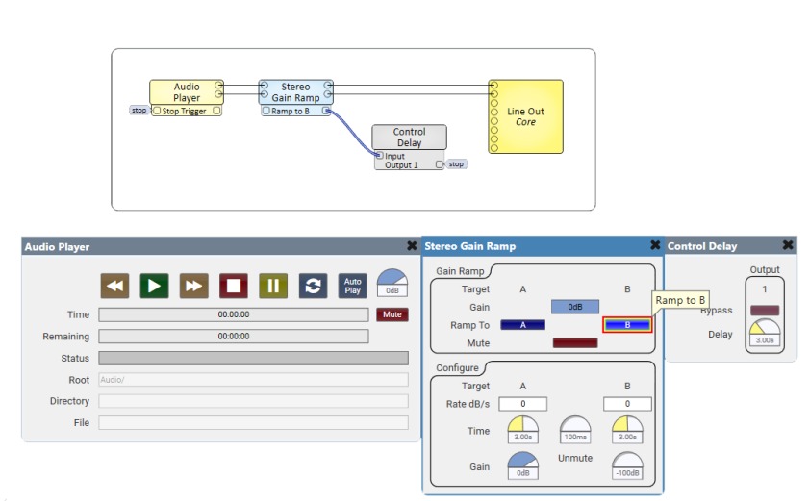Click the Control Delay knob 3.00s
Viewport: 809px width, 501px height.
coord(765,333)
